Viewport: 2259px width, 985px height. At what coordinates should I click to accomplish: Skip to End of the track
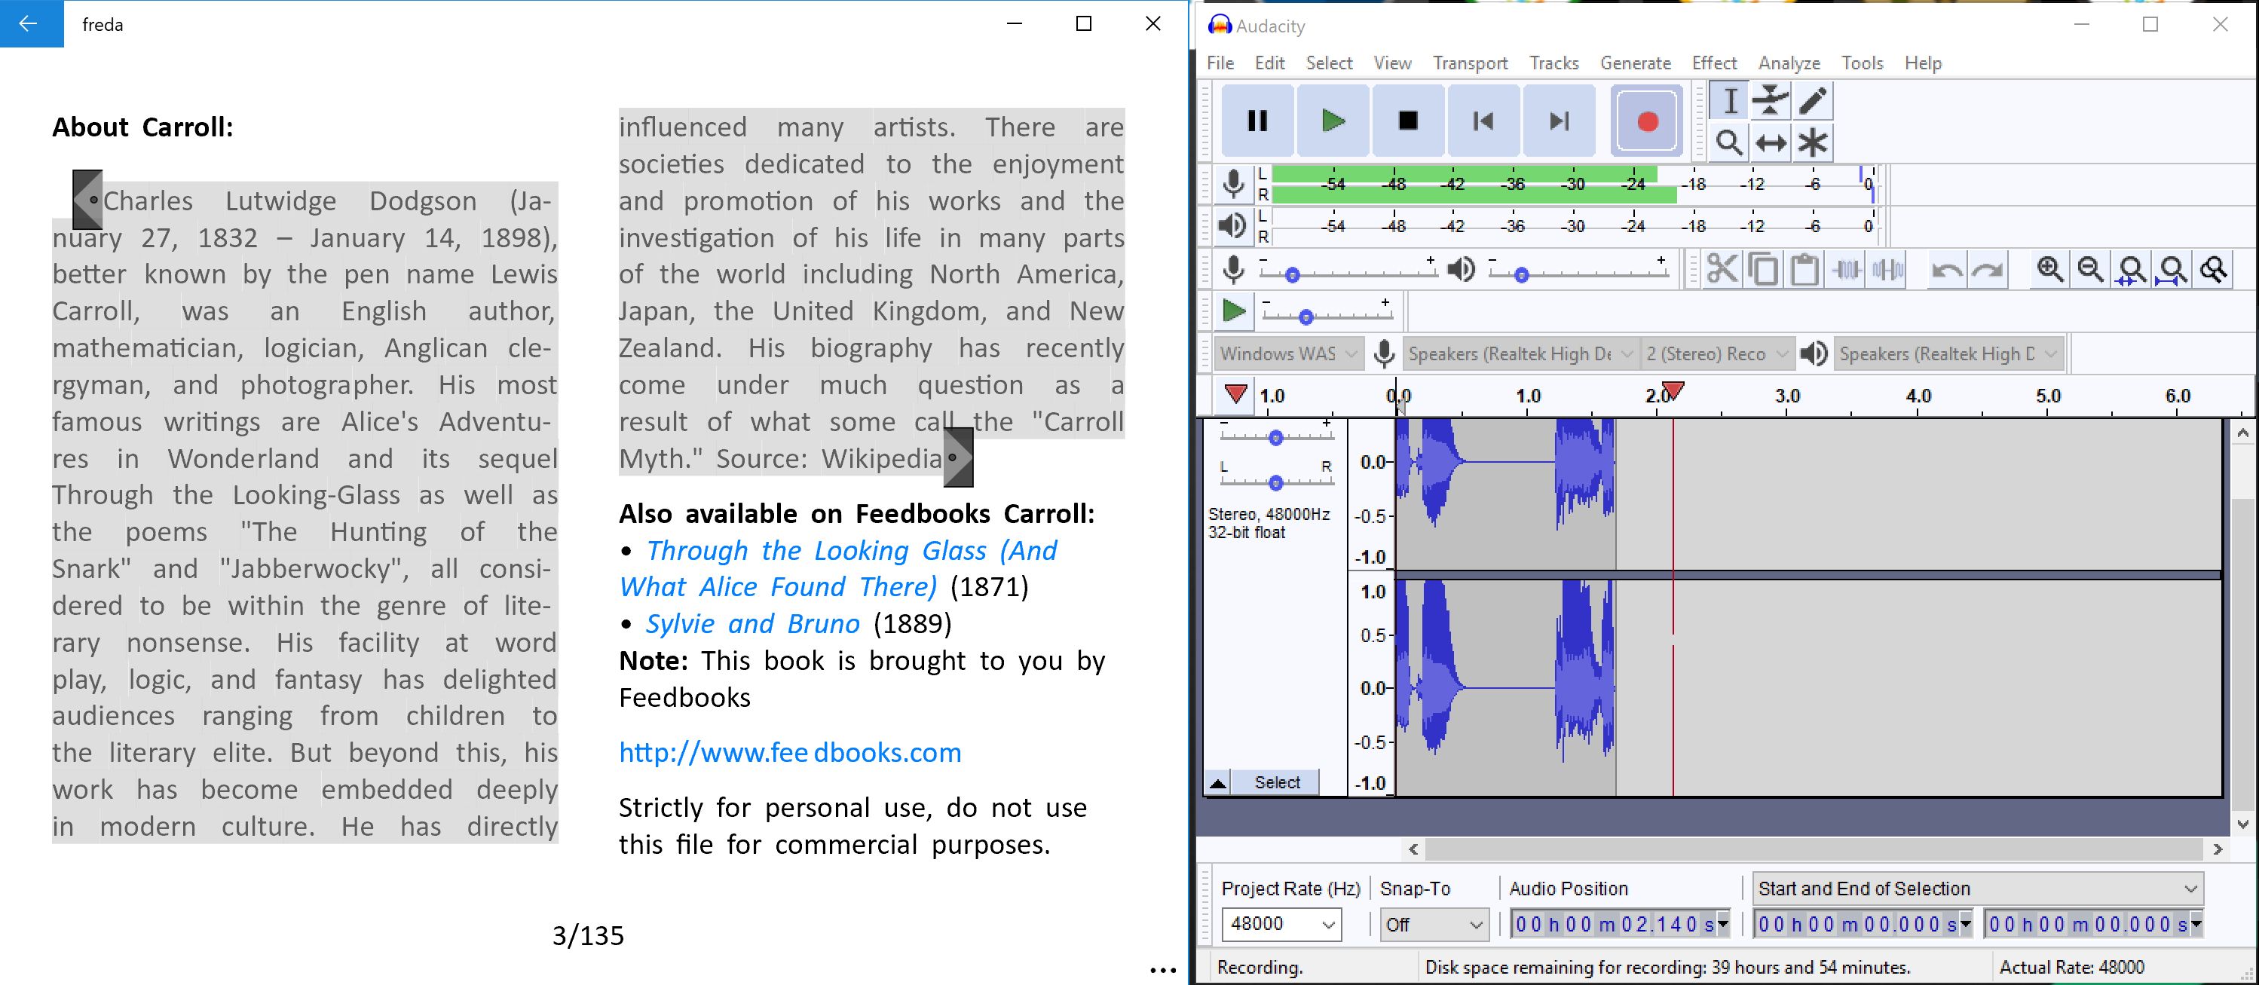pyautogui.click(x=1558, y=120)
